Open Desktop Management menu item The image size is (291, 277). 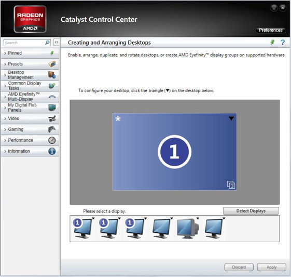(x=30, y=75)
